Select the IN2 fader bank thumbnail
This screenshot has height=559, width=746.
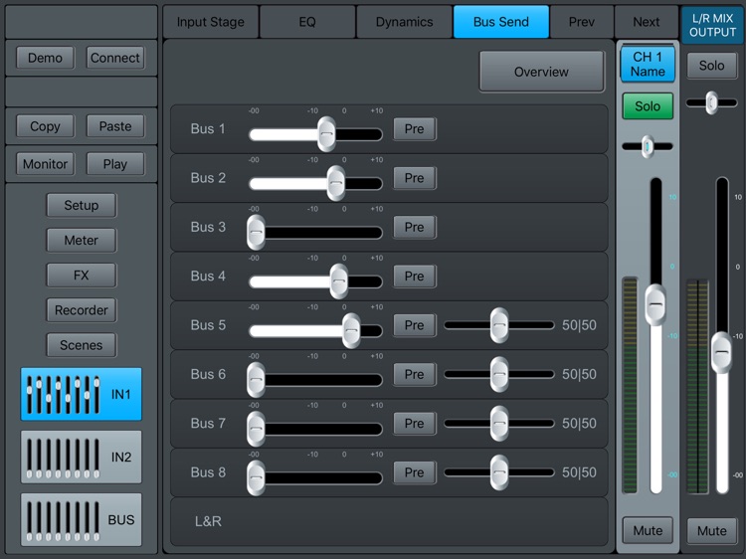(x=81, y=457)
